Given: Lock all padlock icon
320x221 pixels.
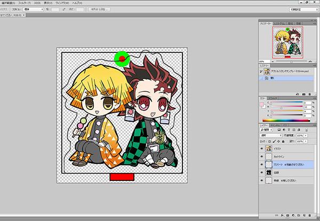Looking at the screenshot, I should (x=283, y=141).
